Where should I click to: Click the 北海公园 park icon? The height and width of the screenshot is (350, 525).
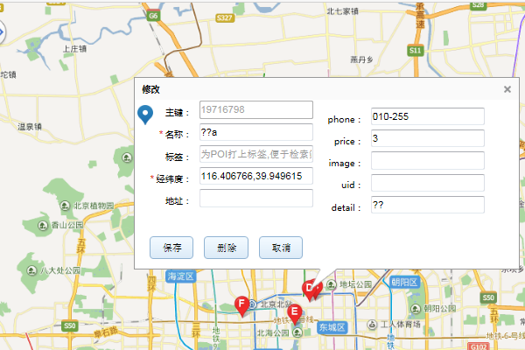click(x=297, y=332)
